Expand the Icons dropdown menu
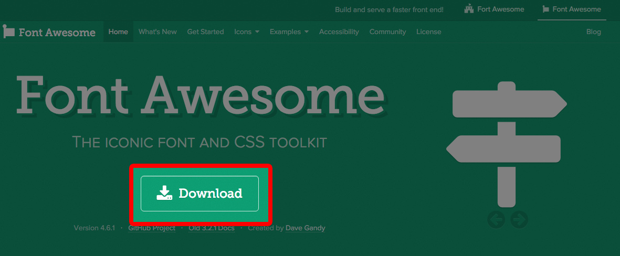This screenshot has height=256, width=620. [x=247, y=32]
